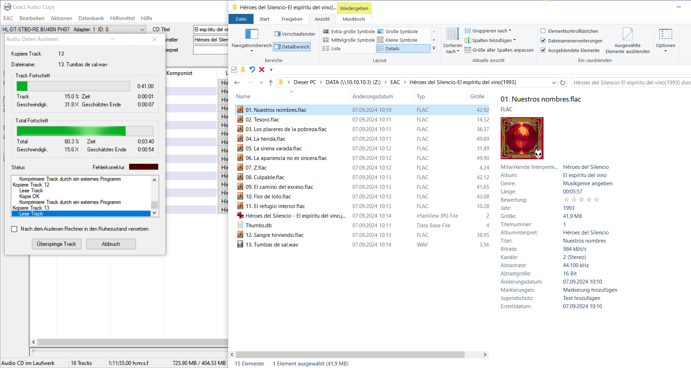
Task: Click the Track Fortschritt progress bar
Action: [x=73, y=86]
